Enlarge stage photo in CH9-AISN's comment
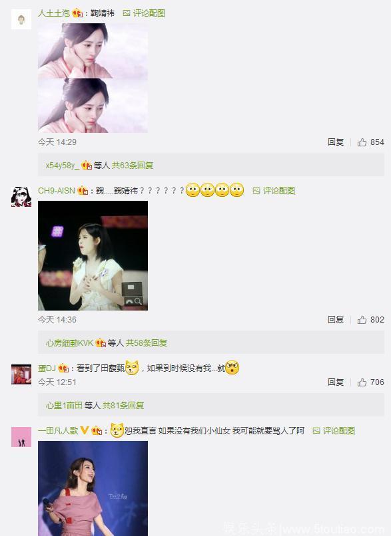Screen dimensions: 391x536 tap(93, 255)
